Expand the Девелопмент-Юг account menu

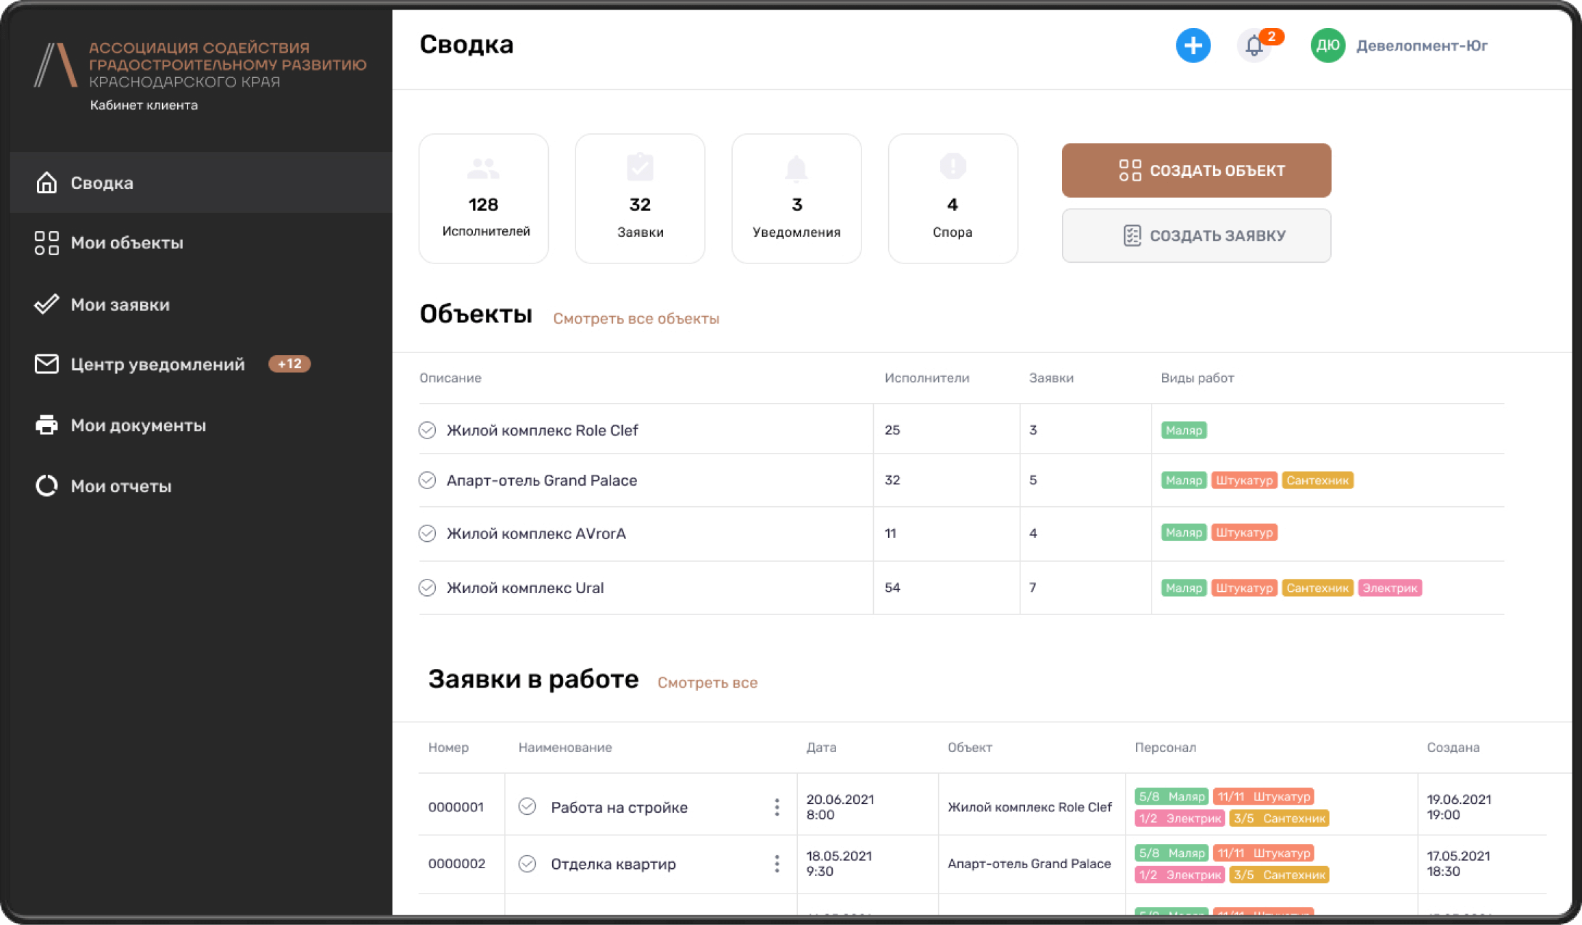1421,46
